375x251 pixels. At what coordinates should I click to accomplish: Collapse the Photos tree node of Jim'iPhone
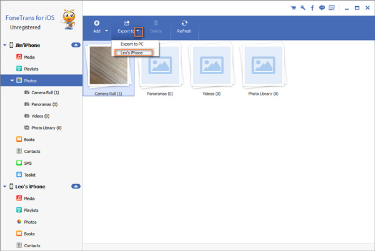pos(12,81)
